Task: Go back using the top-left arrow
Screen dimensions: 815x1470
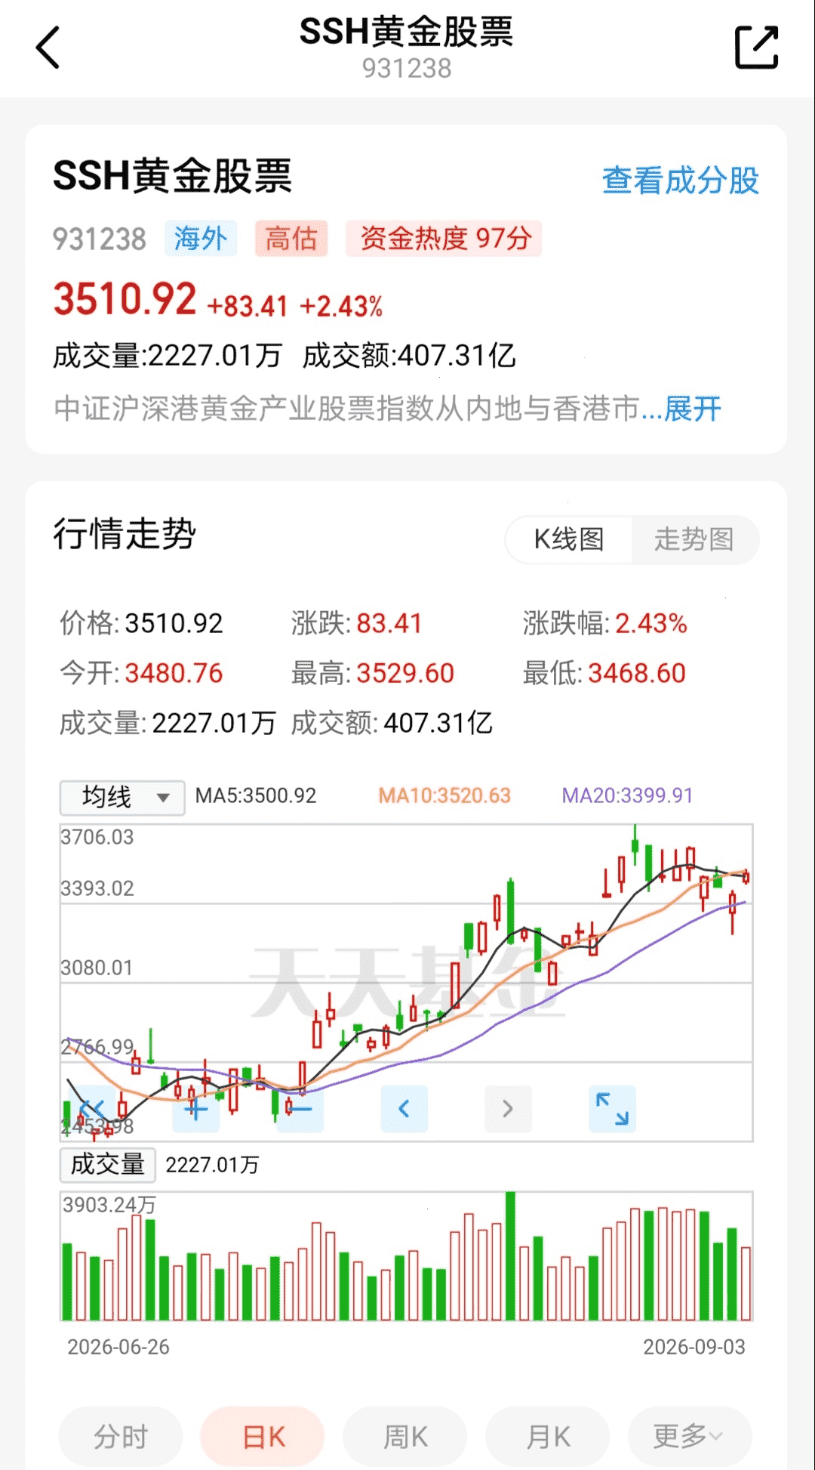Action: [48, 48]
